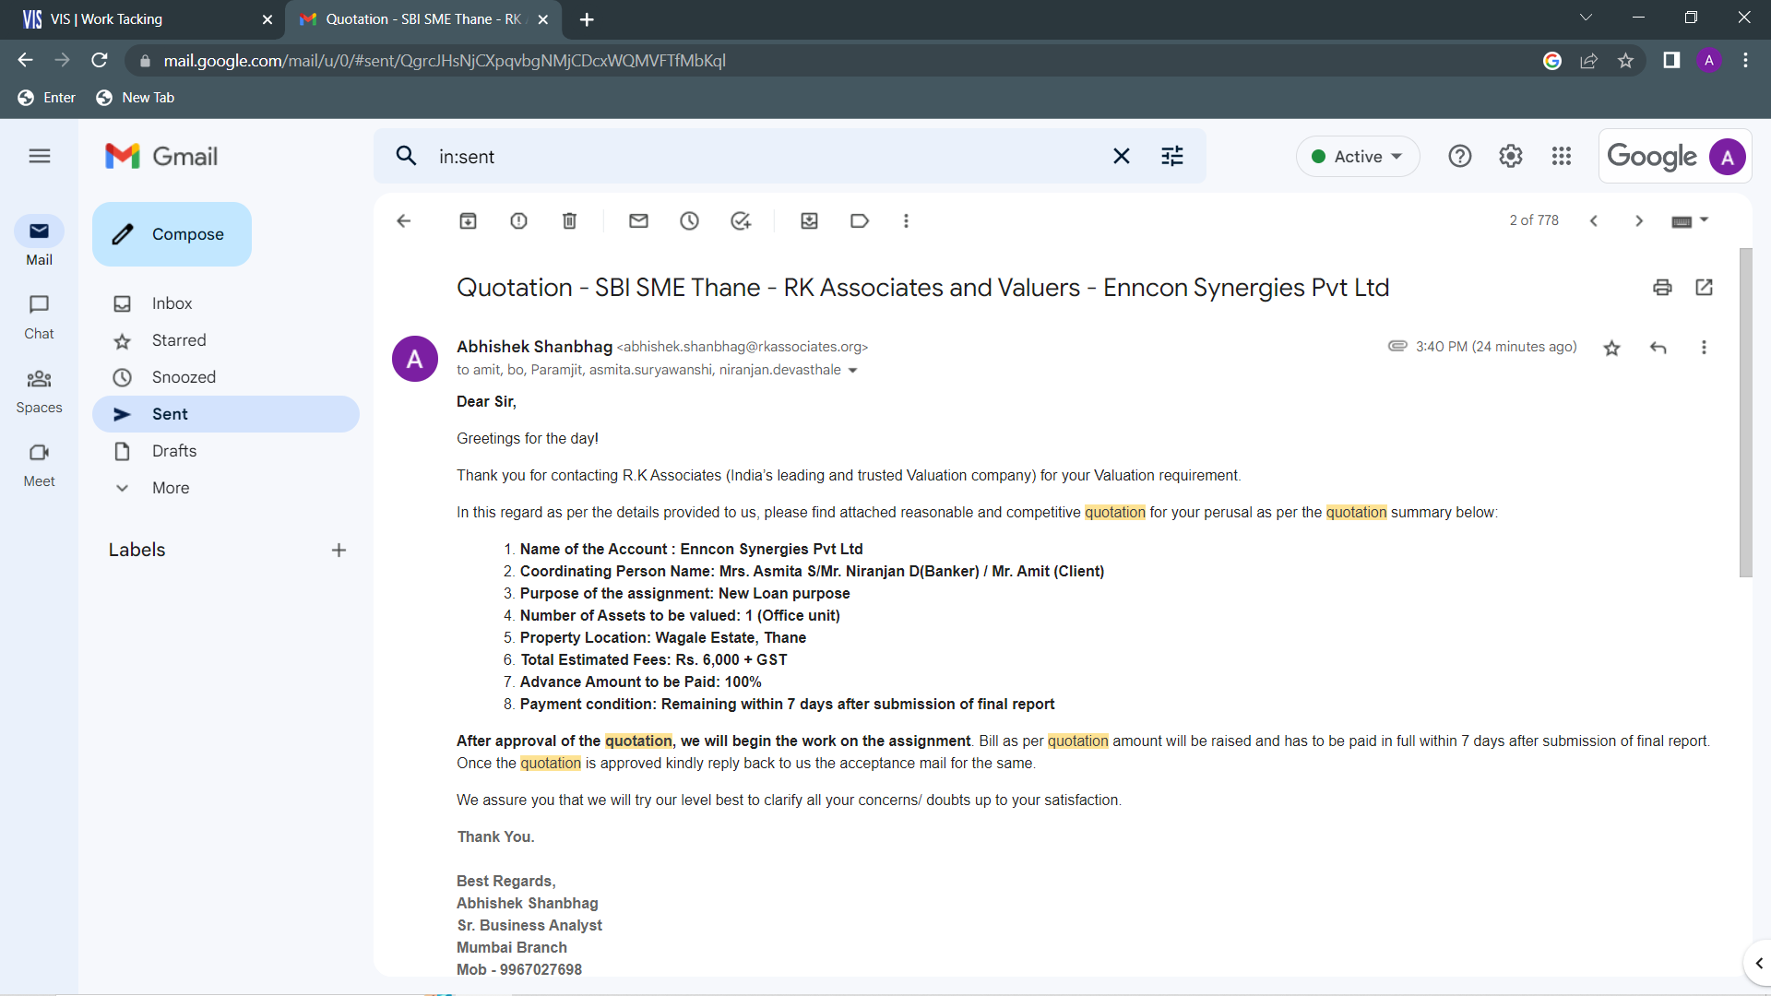Open the Snoozed folder
The width and height of the screenshot is (1771, 996).
click(x=225, y=377)
